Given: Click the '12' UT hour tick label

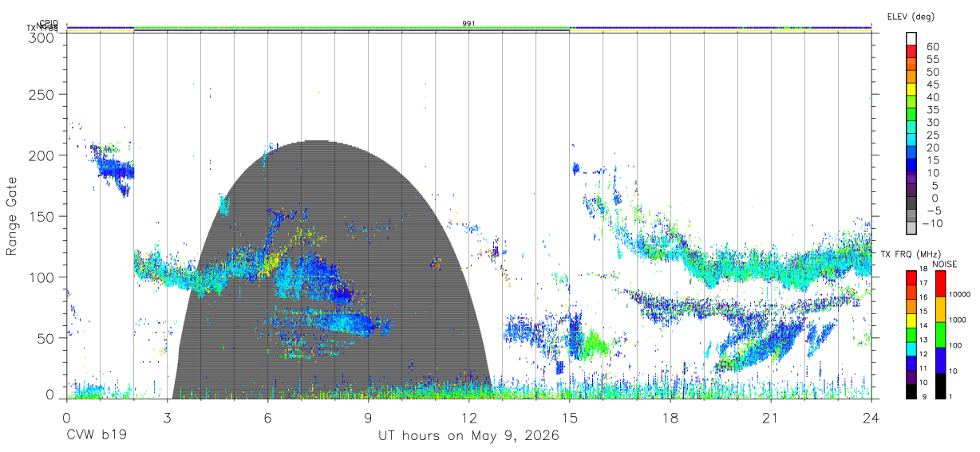Looking at the screenshot, I should (469, 418).
